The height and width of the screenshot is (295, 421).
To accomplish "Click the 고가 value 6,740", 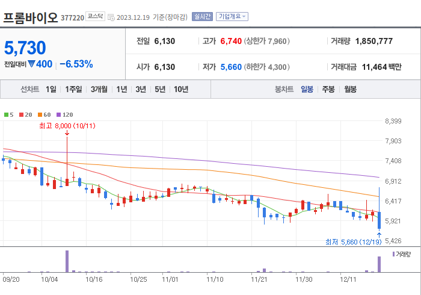I will [x=231, y=41].
